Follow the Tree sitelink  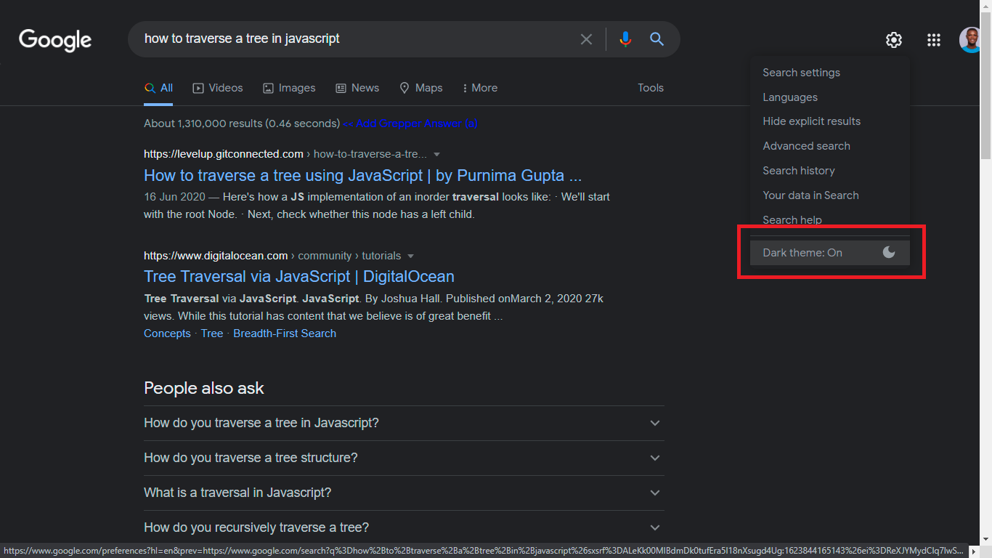pyautogui.click(x=212, y=333)
